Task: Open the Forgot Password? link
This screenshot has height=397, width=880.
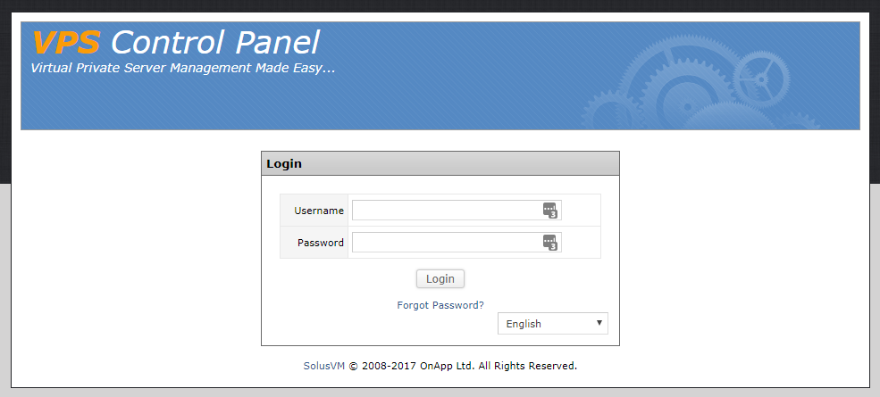Action: coord(440,305)
